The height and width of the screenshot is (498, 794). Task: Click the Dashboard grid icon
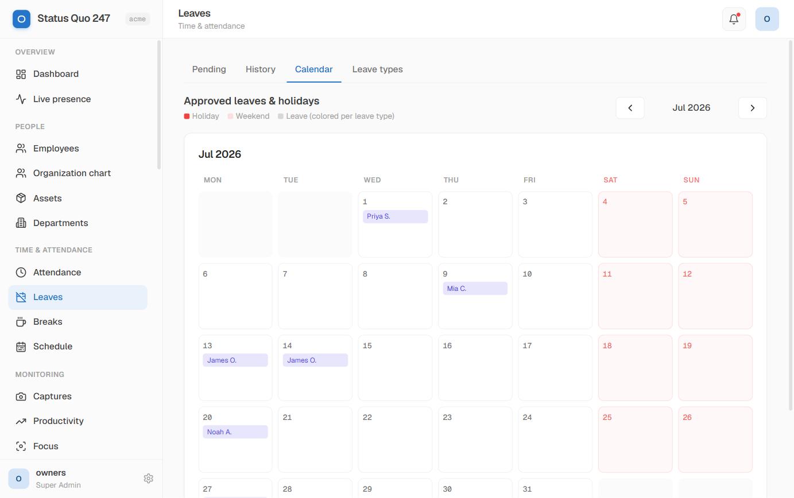[x=21, y=74]
